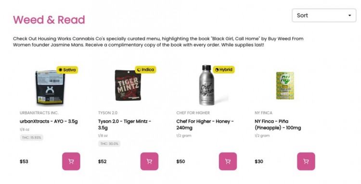Open Chef For Higher - Honey product title
This screenshot has width=361, height=184.
click(205, 125)
